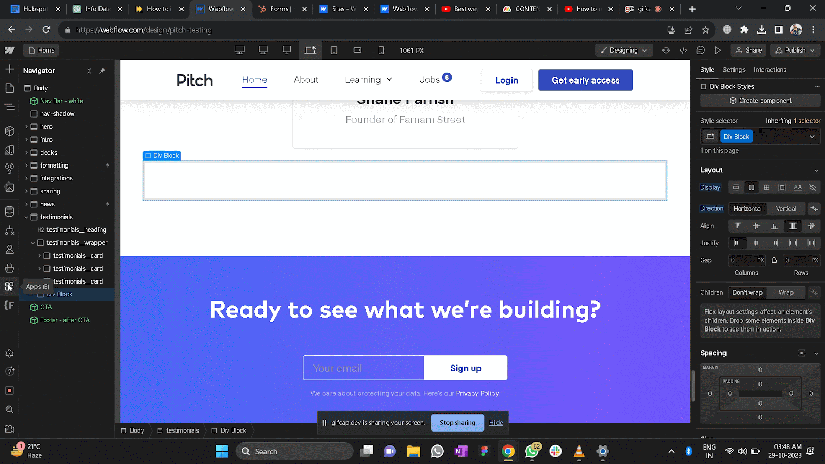Switch to the Settings tab
Screen dimensions: 825x464
point(734,70)
